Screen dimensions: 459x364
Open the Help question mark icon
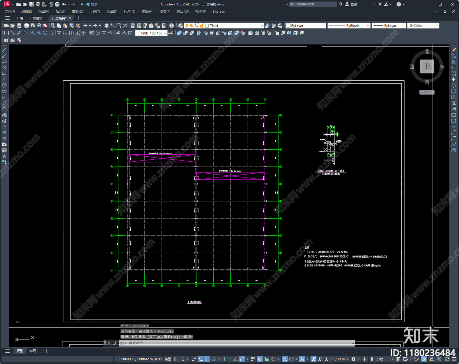(172, 26)
